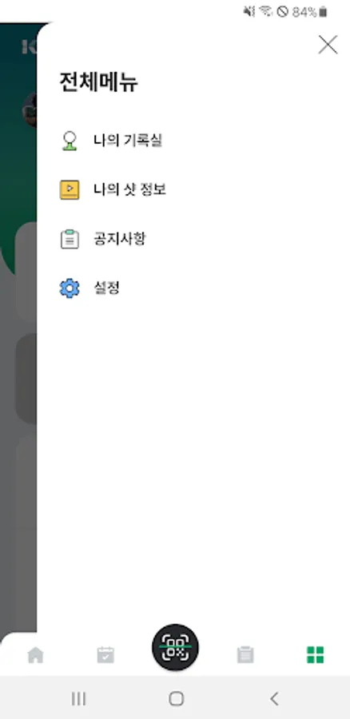Tap the golf tee icon for 나의 기록실

70,141
